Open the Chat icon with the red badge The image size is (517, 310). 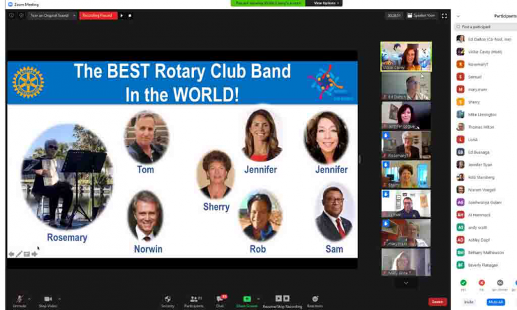coord(220,299)
